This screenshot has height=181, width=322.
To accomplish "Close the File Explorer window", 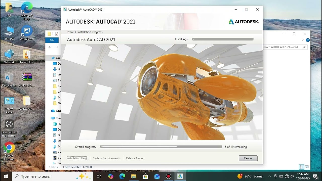I will pos(305,34).
